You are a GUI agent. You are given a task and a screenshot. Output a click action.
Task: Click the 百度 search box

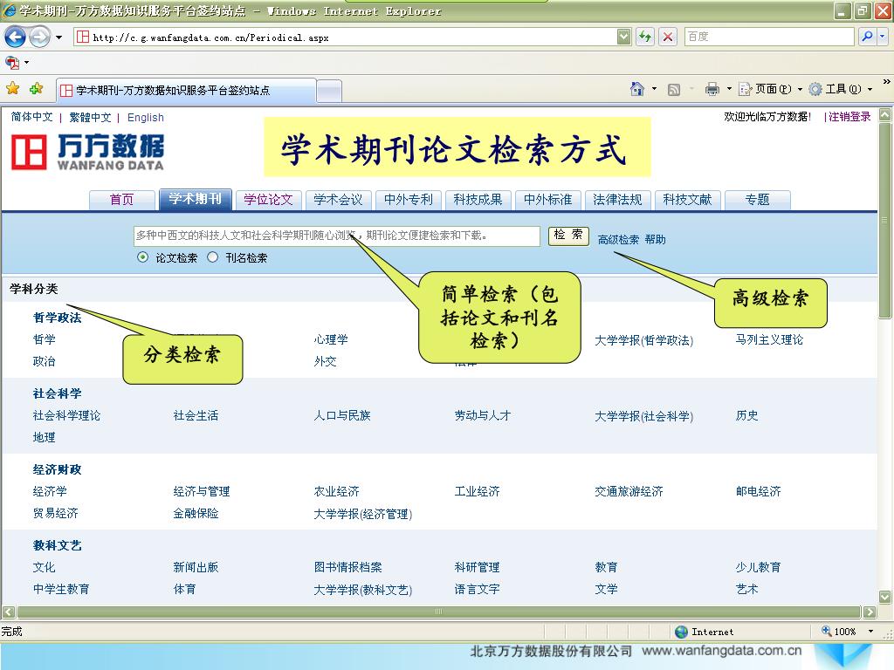point(768,37)
